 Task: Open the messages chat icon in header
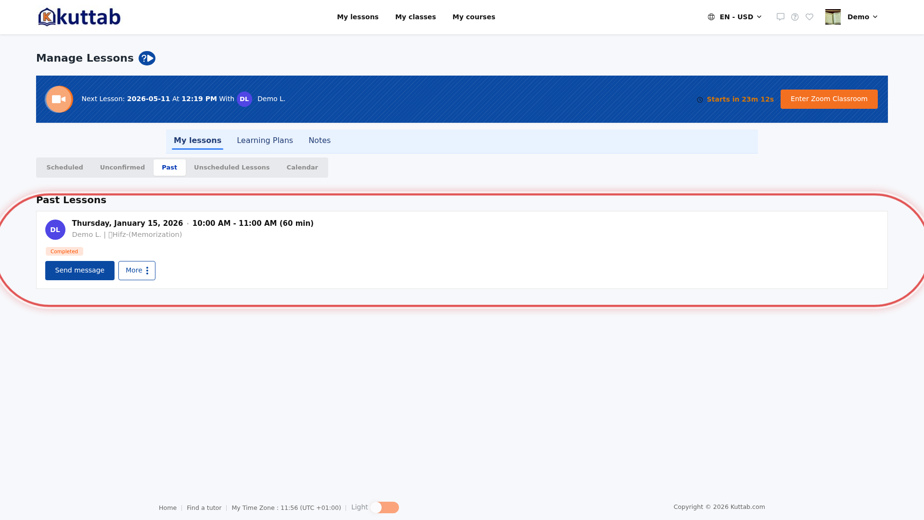click(x=781, y=17)
